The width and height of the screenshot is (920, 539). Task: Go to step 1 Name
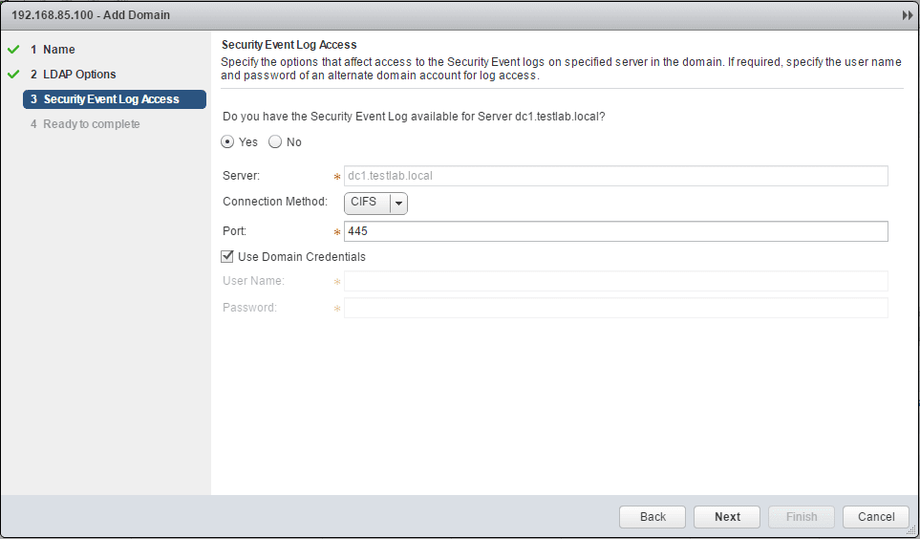pos(58,50)
